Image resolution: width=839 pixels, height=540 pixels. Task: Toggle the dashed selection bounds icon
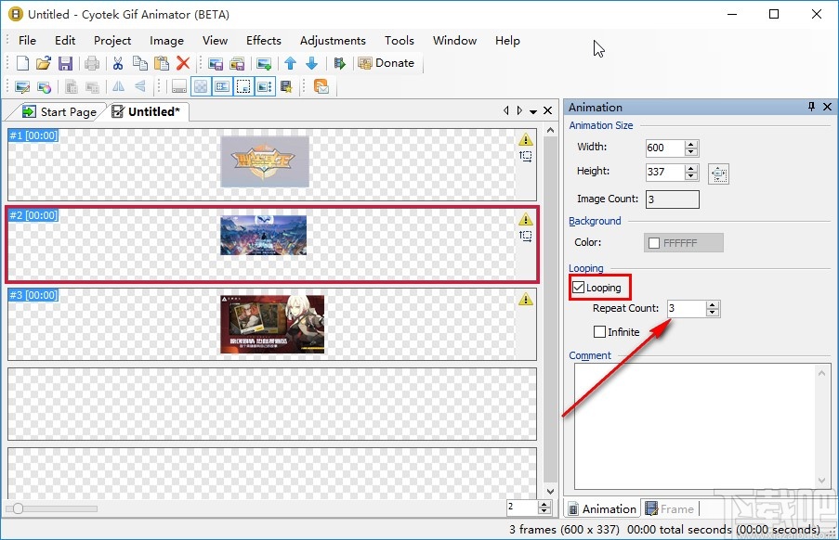coord(243,86)
